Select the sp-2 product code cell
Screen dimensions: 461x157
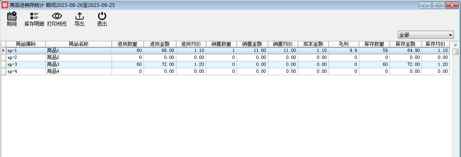tap(26, 57)
